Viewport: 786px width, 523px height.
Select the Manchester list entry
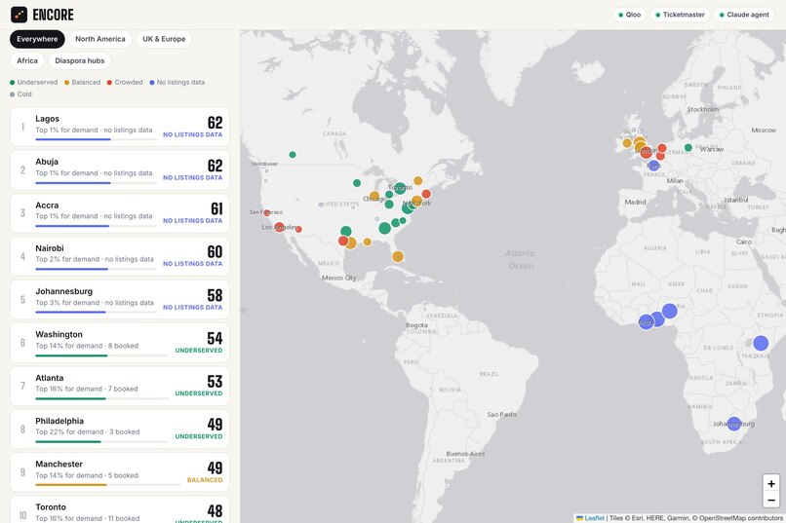pos(120,472)
